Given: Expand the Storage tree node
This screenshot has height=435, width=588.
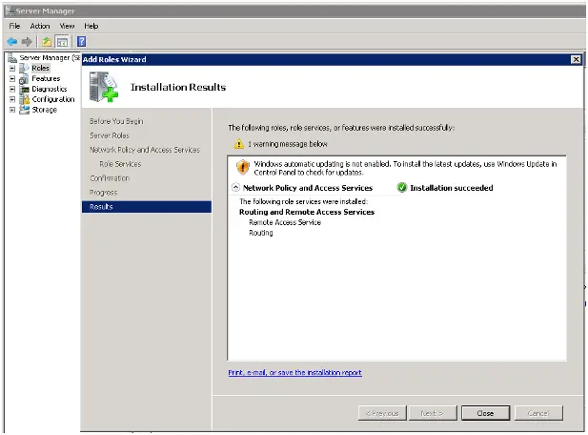Looking at the screenshot, I should 12,110.
